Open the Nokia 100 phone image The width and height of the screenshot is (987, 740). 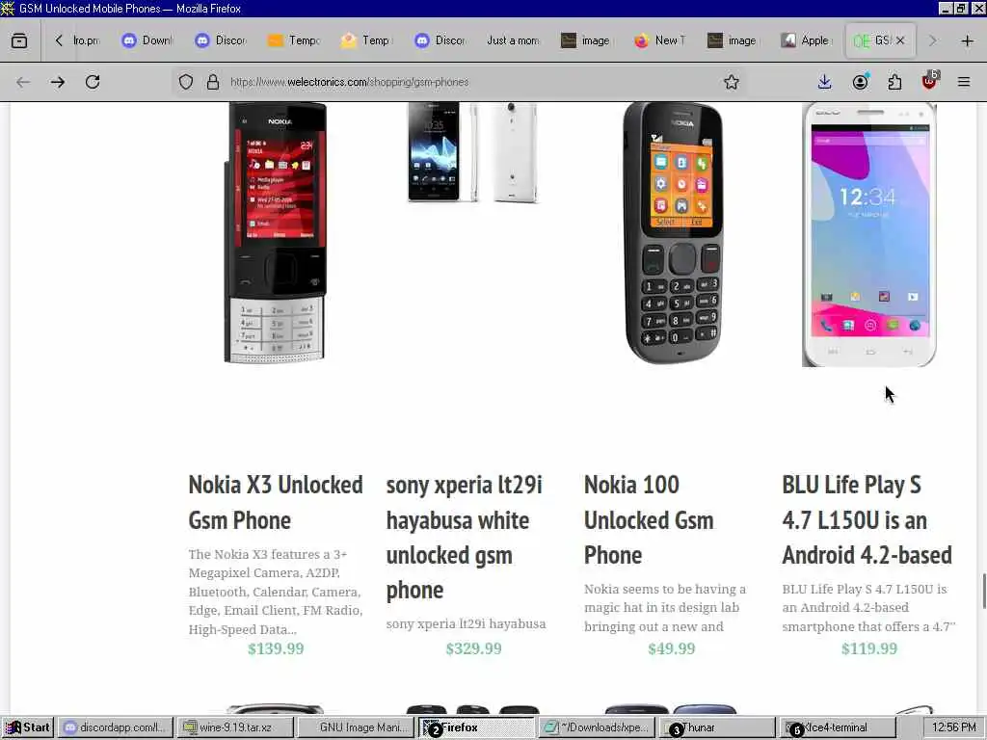tap(672, 233)
